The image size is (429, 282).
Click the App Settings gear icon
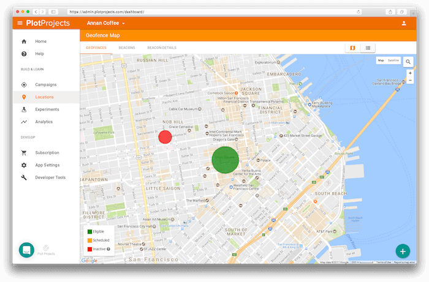click(24, 165)
